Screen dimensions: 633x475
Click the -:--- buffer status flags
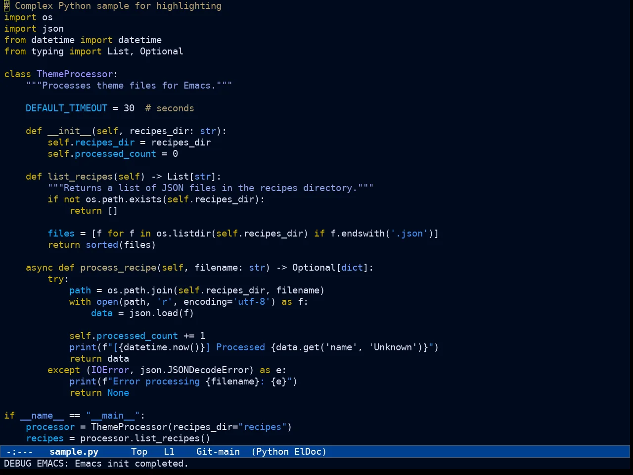(x=19, y=452)
